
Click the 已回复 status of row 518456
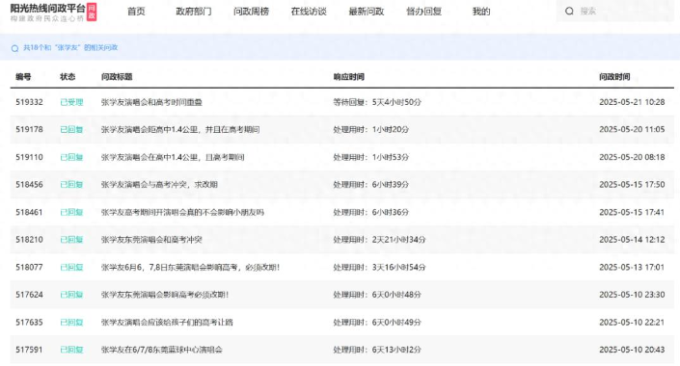(x=71, y=185)
